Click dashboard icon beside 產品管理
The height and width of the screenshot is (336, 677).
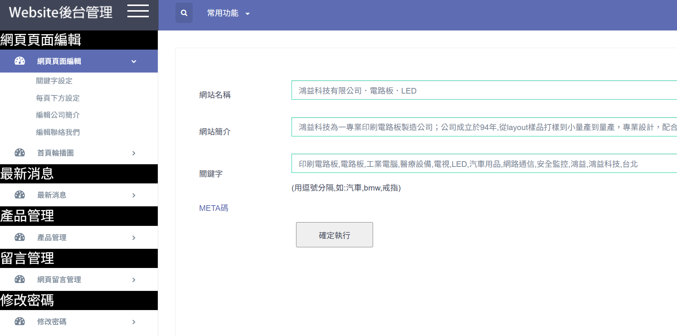pyautogui.click(x=20, y=237)
